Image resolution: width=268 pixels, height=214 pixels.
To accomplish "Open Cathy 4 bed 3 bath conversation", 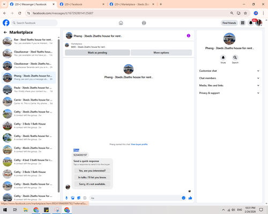I will point(28,162).
